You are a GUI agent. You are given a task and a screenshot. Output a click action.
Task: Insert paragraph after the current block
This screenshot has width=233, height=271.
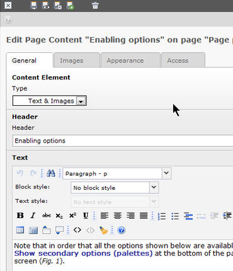coord(59,230)
